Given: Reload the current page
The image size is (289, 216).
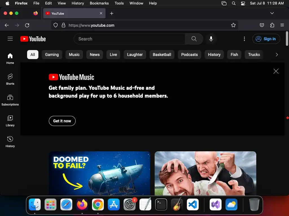Looking at the screenshot, I should point(27,25).
